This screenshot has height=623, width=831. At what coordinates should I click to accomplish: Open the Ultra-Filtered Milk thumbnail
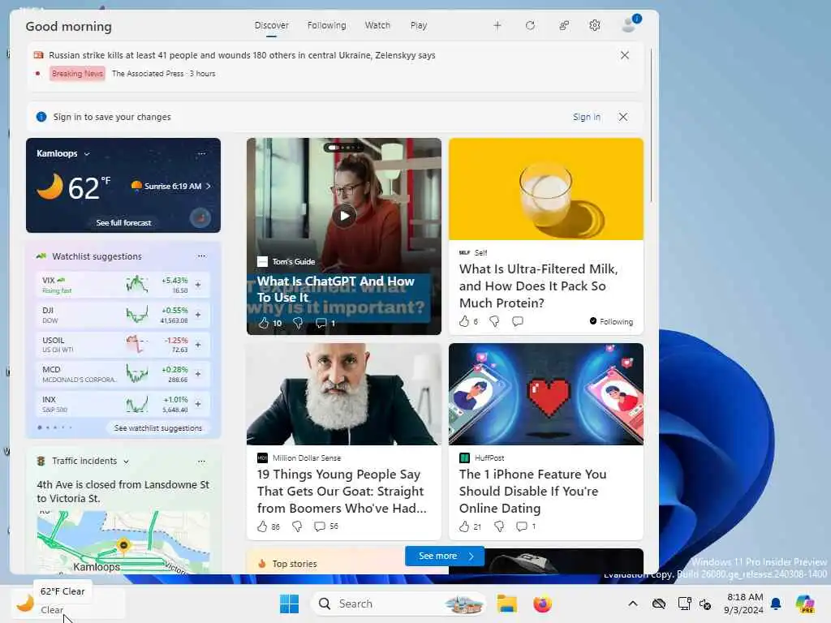(x=546, y=189)
